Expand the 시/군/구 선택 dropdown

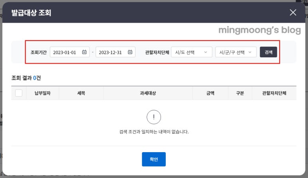(236, 52)
